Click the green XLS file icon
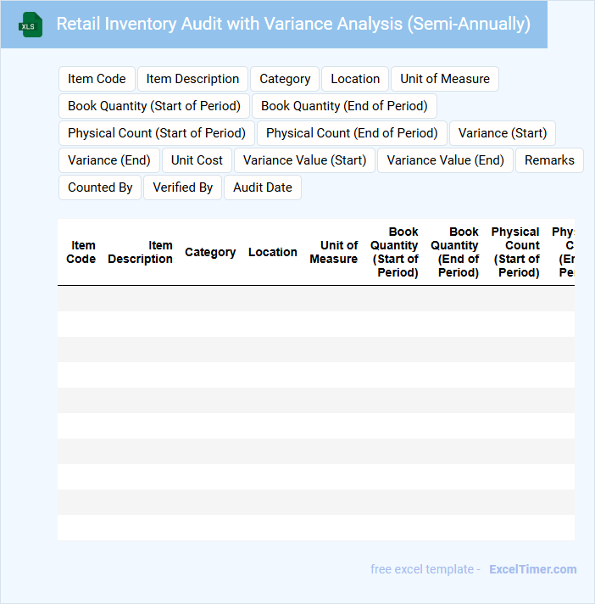This screenshot has width=595, height=604. pyautogui.click(x=31, y=25)
